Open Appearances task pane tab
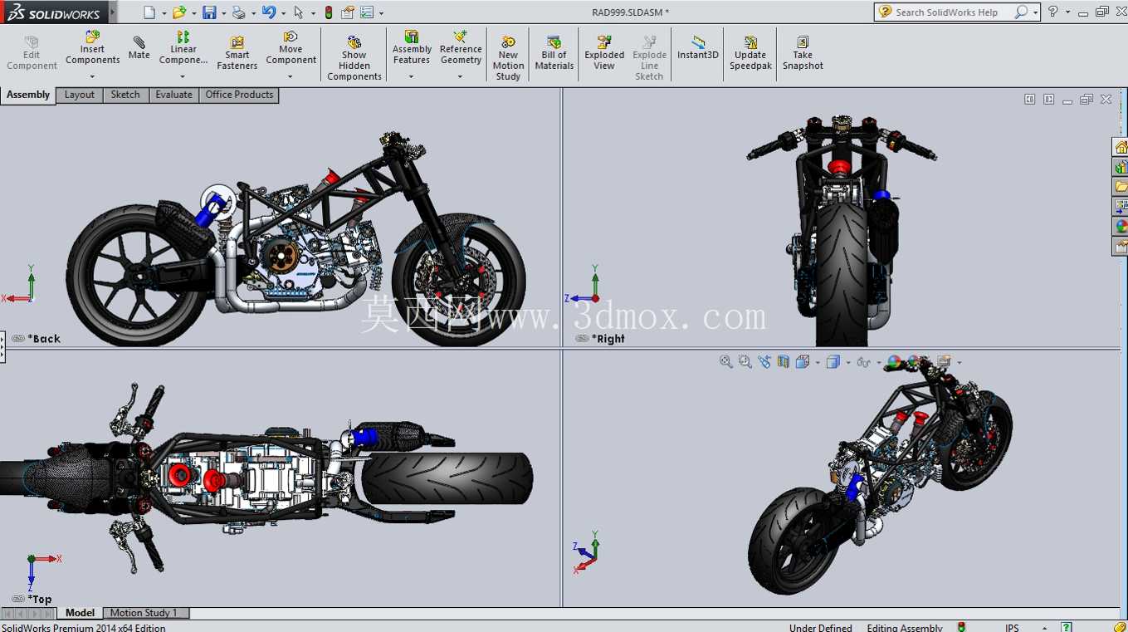The width and height of the screenshot is (1128, 632). point(1121,226)
